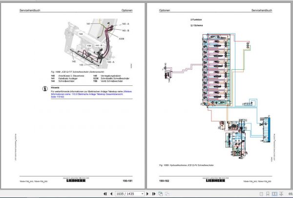Click page number 190-181
Viewport: 293px width, 198px height.
[127, 181]
